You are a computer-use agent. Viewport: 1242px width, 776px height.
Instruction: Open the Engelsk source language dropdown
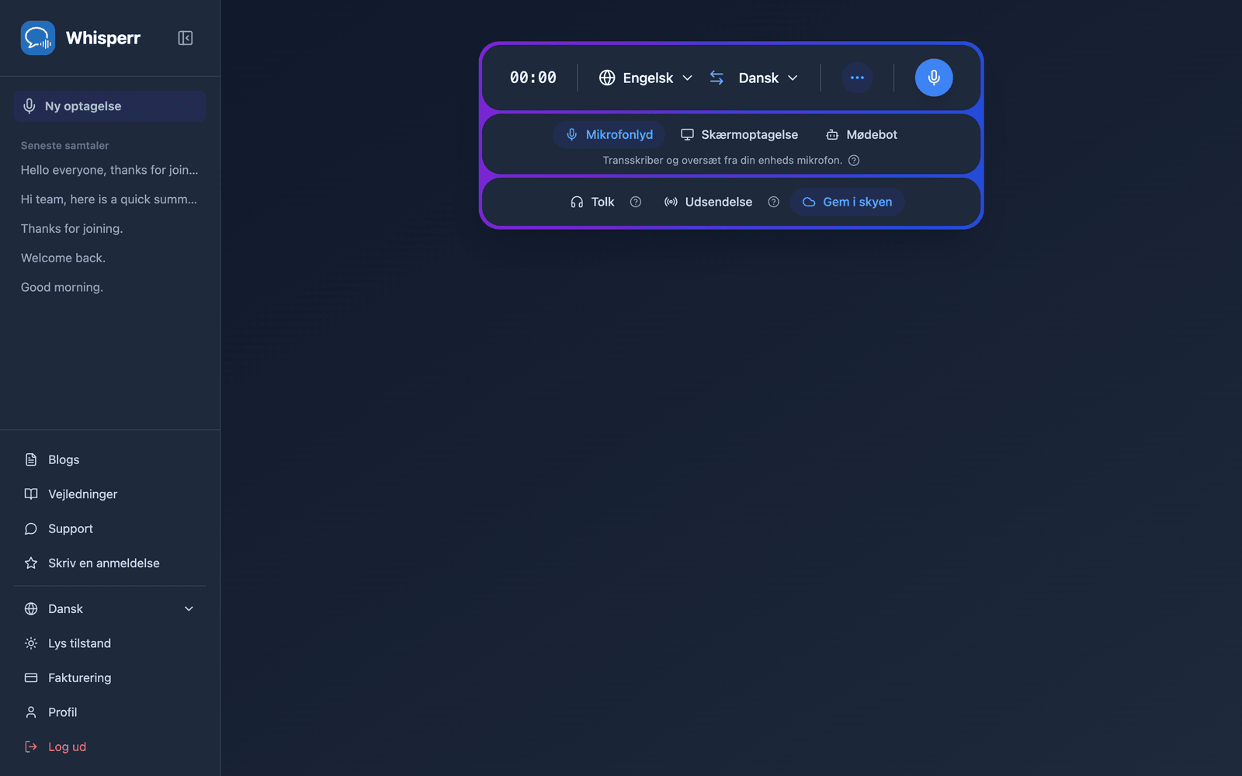click(646, 78)
